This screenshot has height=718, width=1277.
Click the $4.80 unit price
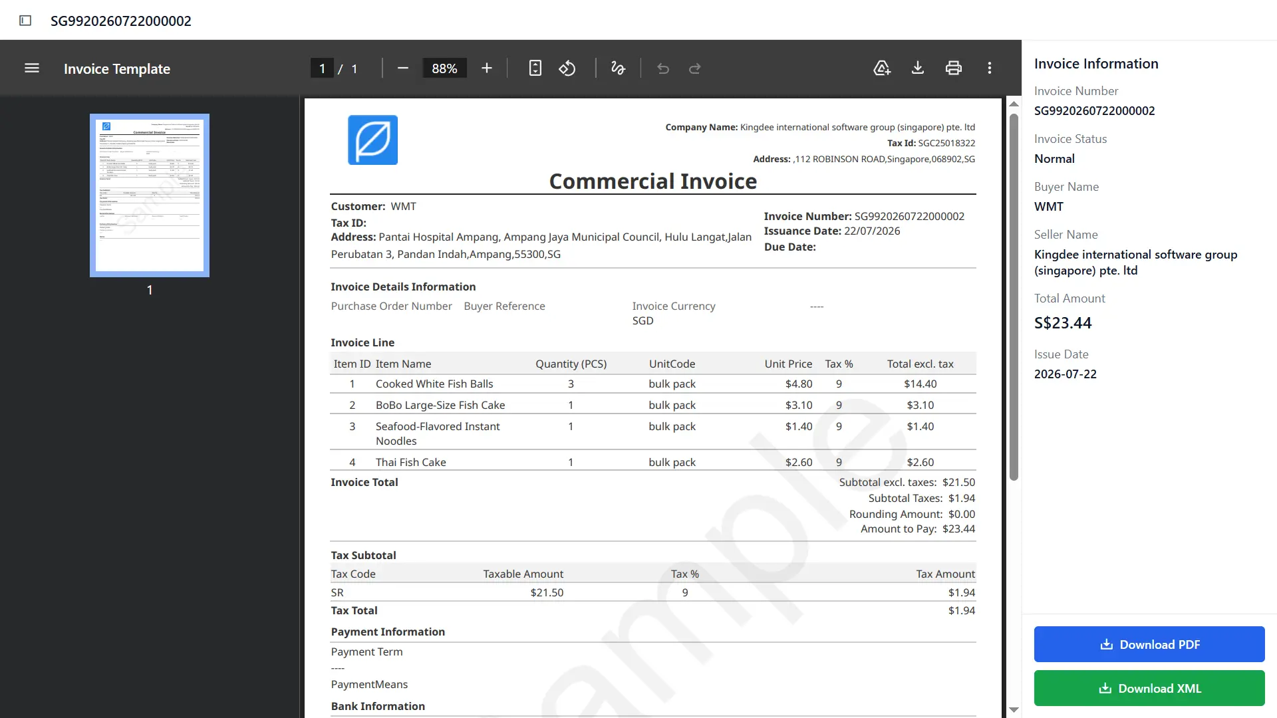click(x=799, y=384)
